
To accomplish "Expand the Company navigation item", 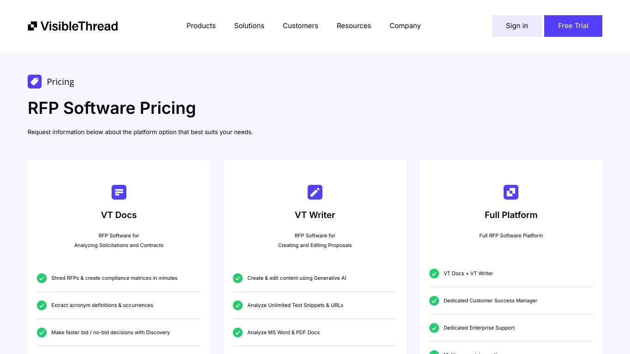I will (405, 26).
